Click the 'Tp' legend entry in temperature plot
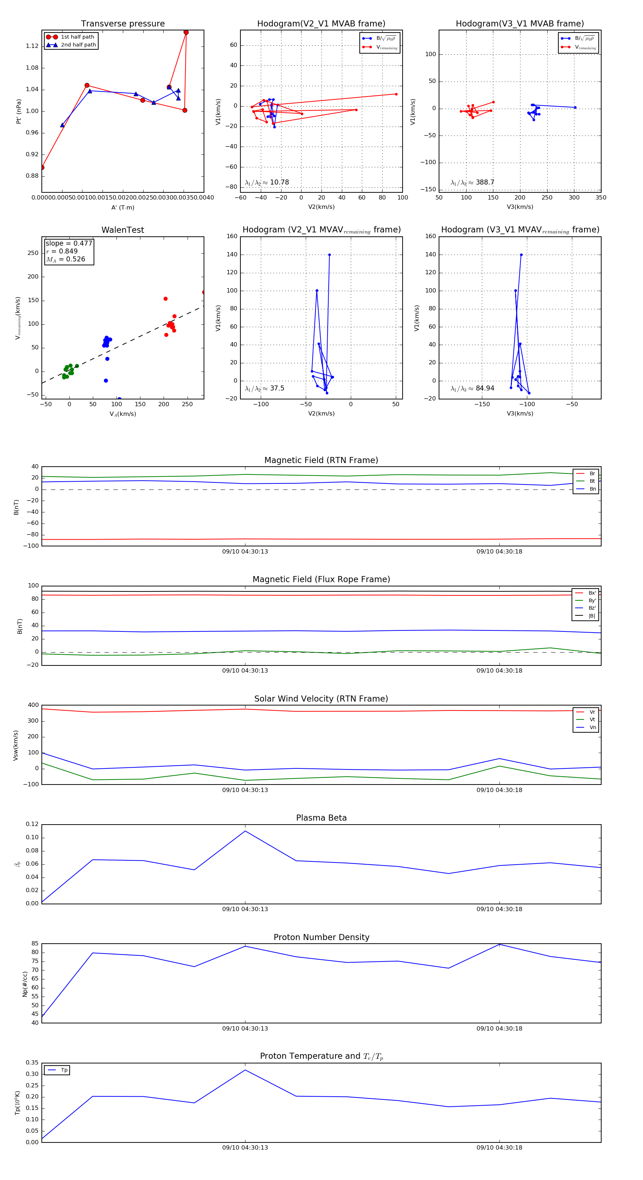This screenshot has height=1180, width=643. pos(57,1070)
